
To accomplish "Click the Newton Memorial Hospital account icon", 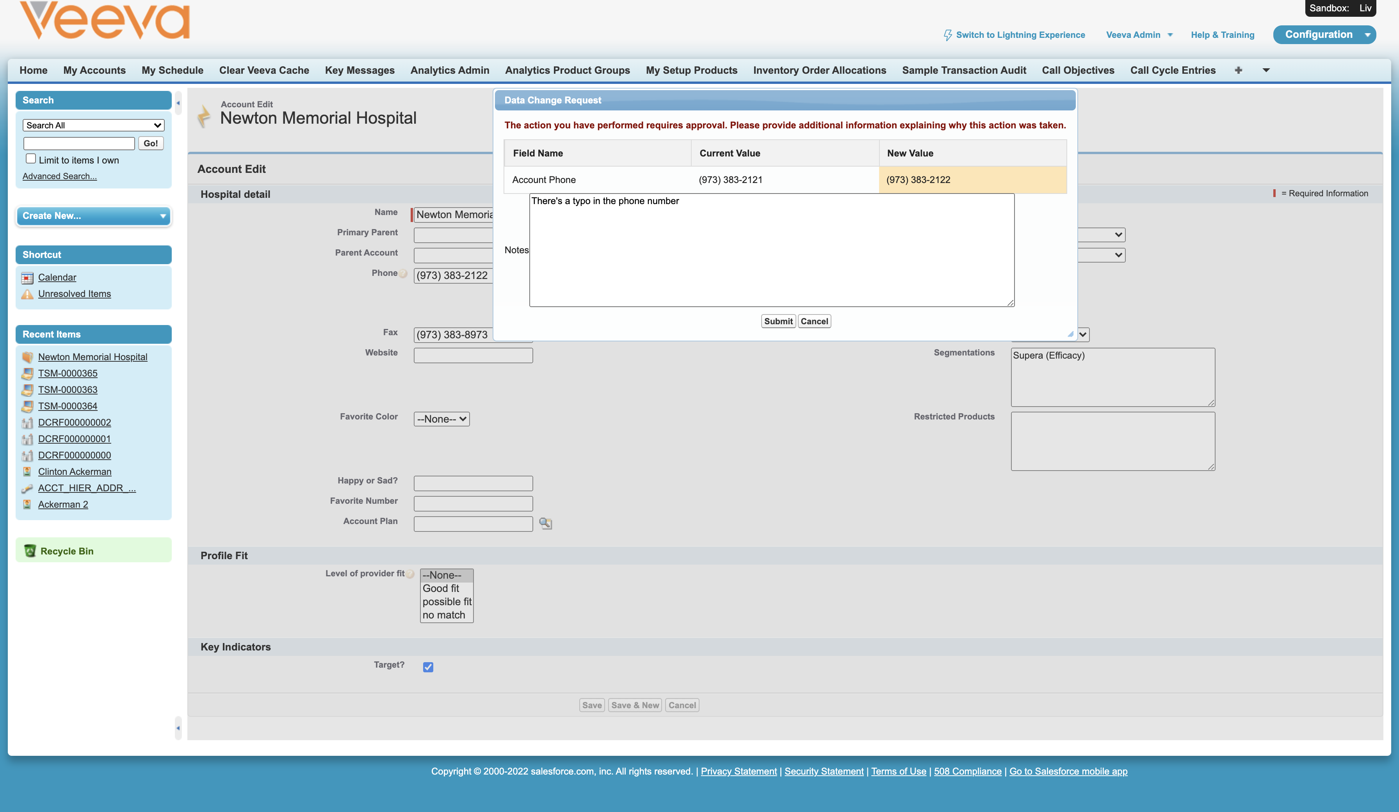I will 27,357.
